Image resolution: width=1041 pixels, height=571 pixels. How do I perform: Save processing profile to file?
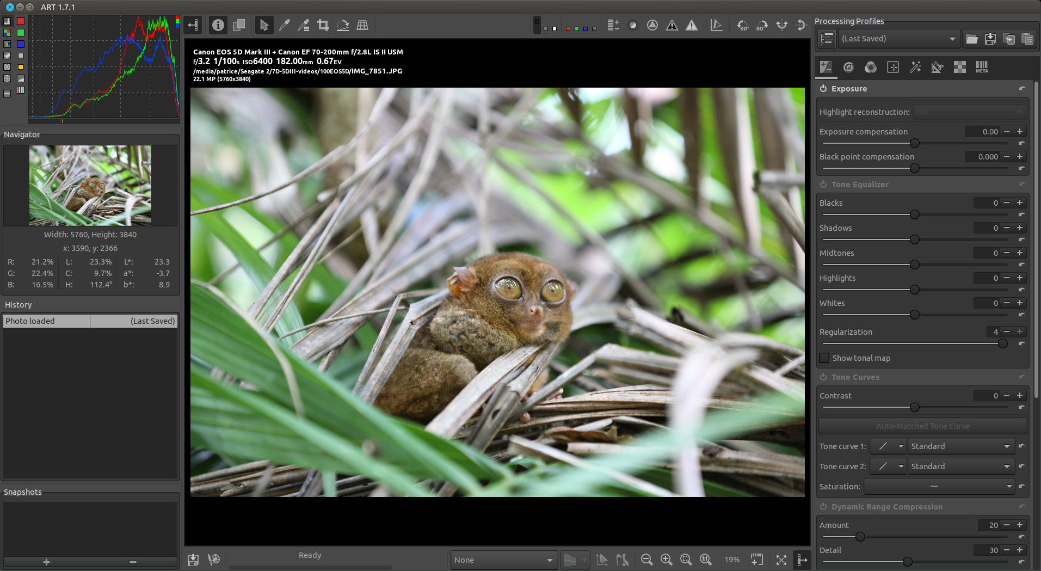pos(990,39)
